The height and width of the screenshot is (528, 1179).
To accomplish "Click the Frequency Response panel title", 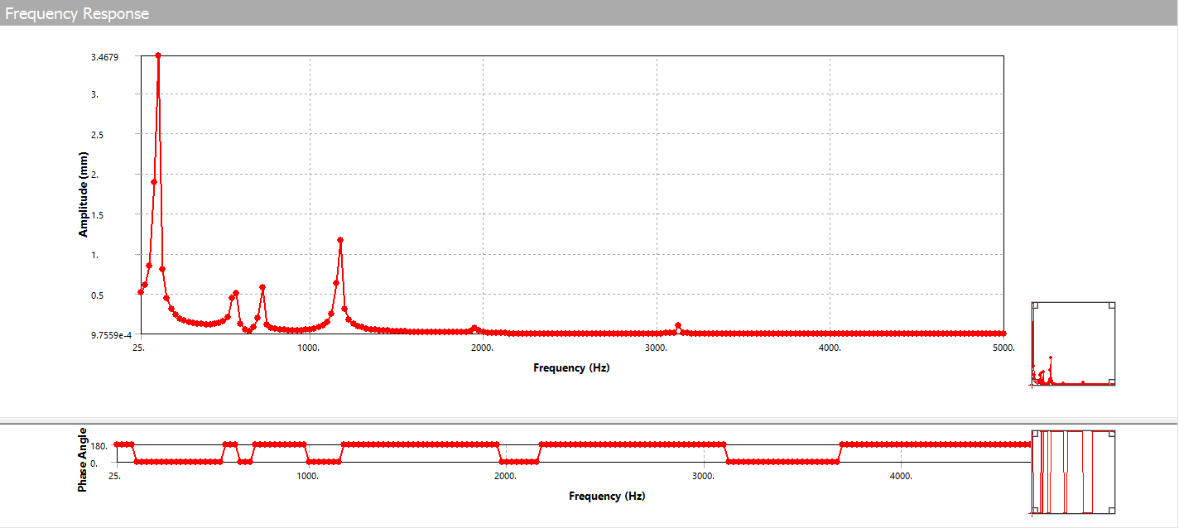I will [x=77, y=13].
